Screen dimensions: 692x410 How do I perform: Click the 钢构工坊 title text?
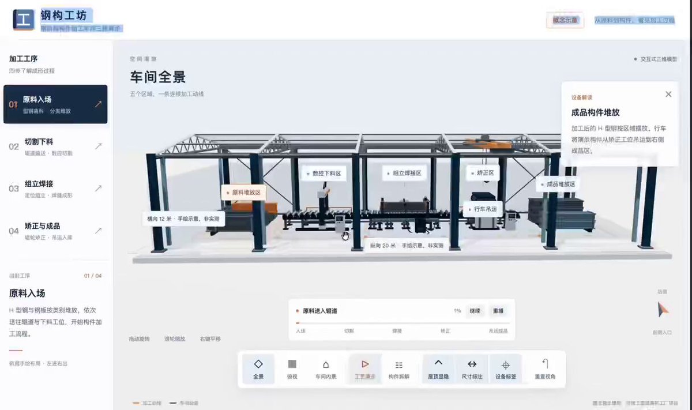pos(64,16)
